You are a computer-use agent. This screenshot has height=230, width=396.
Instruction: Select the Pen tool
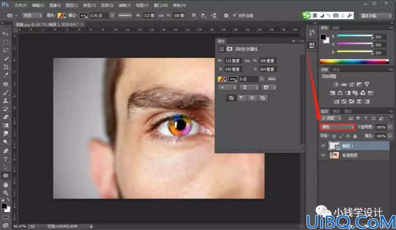(6, 151)
